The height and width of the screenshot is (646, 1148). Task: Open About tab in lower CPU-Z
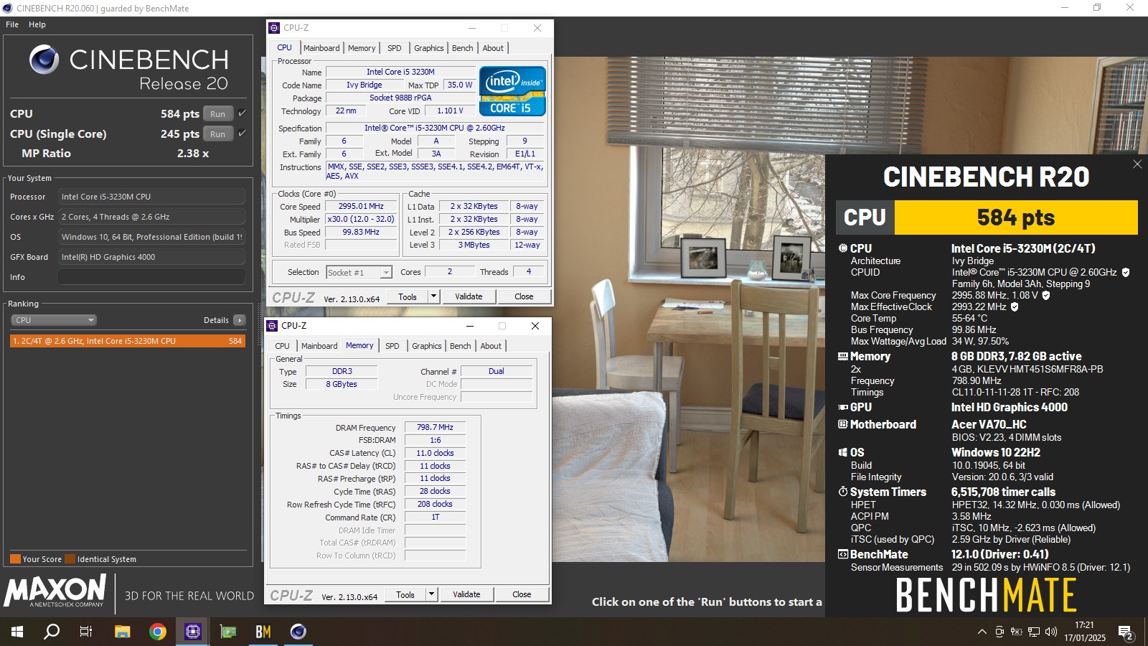tap(491, 346)
